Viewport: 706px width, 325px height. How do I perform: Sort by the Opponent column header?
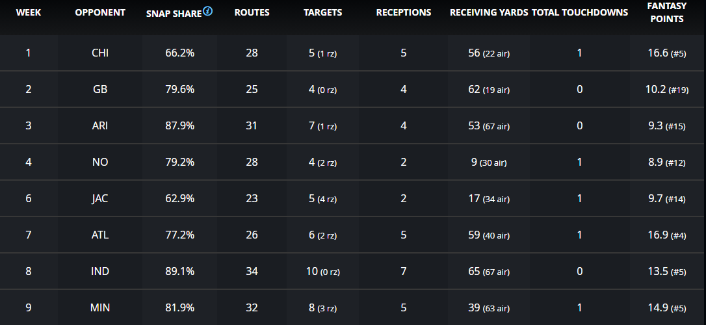tap(100, 13)
